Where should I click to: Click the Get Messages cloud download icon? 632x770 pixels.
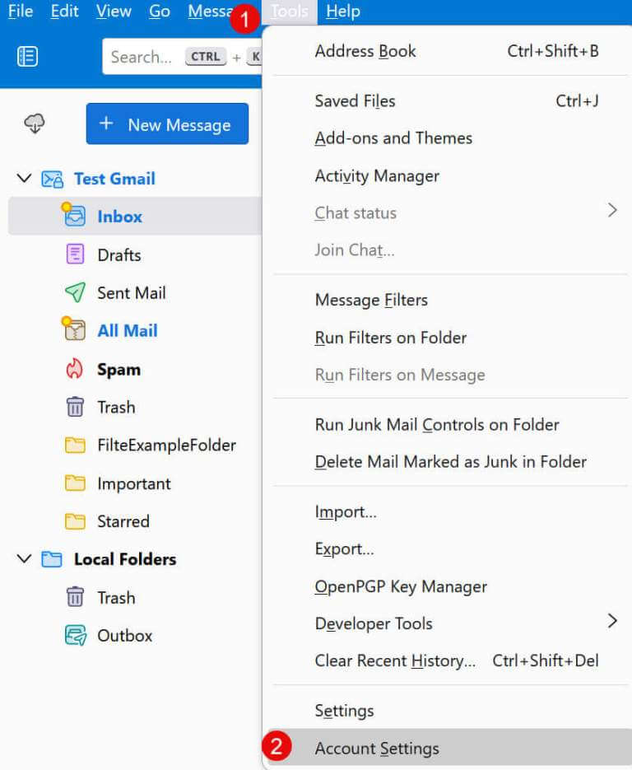pos(35,124)
